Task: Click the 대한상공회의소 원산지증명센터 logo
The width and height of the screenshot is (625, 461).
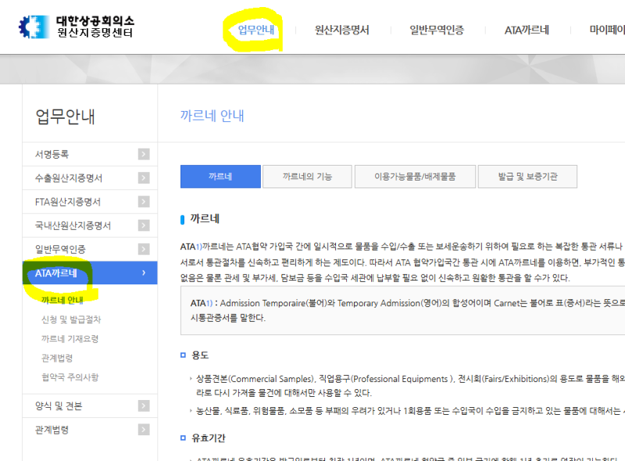Action: coord(76,27)
